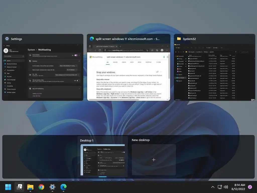Toggle the Task View taskbar button

(19, 187)
